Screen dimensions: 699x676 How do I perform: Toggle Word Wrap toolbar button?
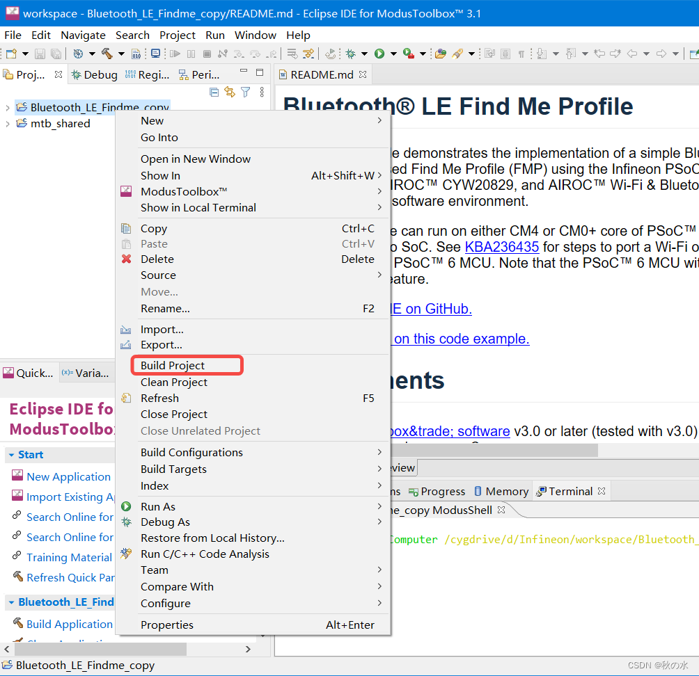click(x=489, y=54)
